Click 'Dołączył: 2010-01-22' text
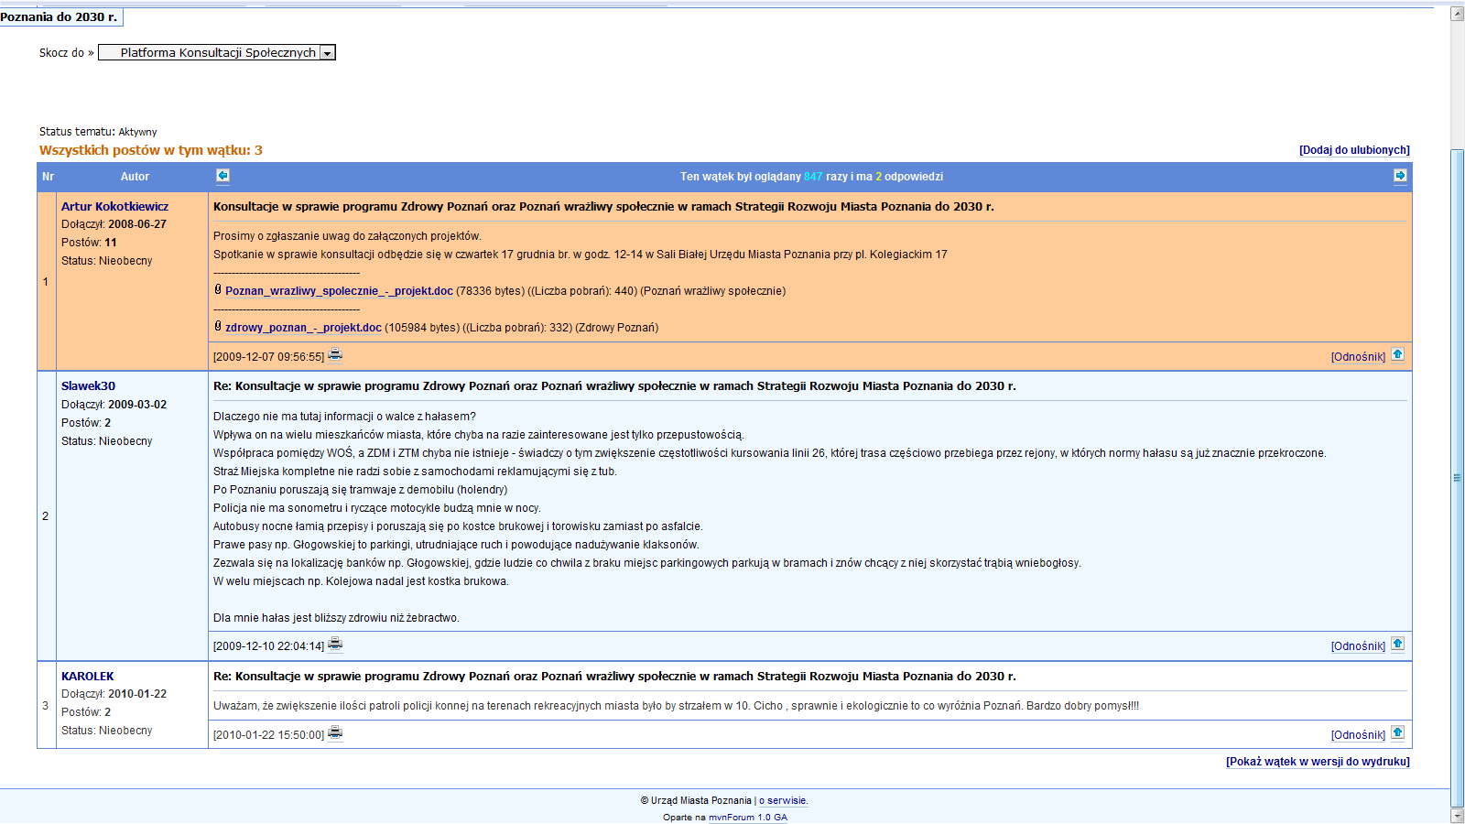The image size is (1465, 824). (114, 694)
